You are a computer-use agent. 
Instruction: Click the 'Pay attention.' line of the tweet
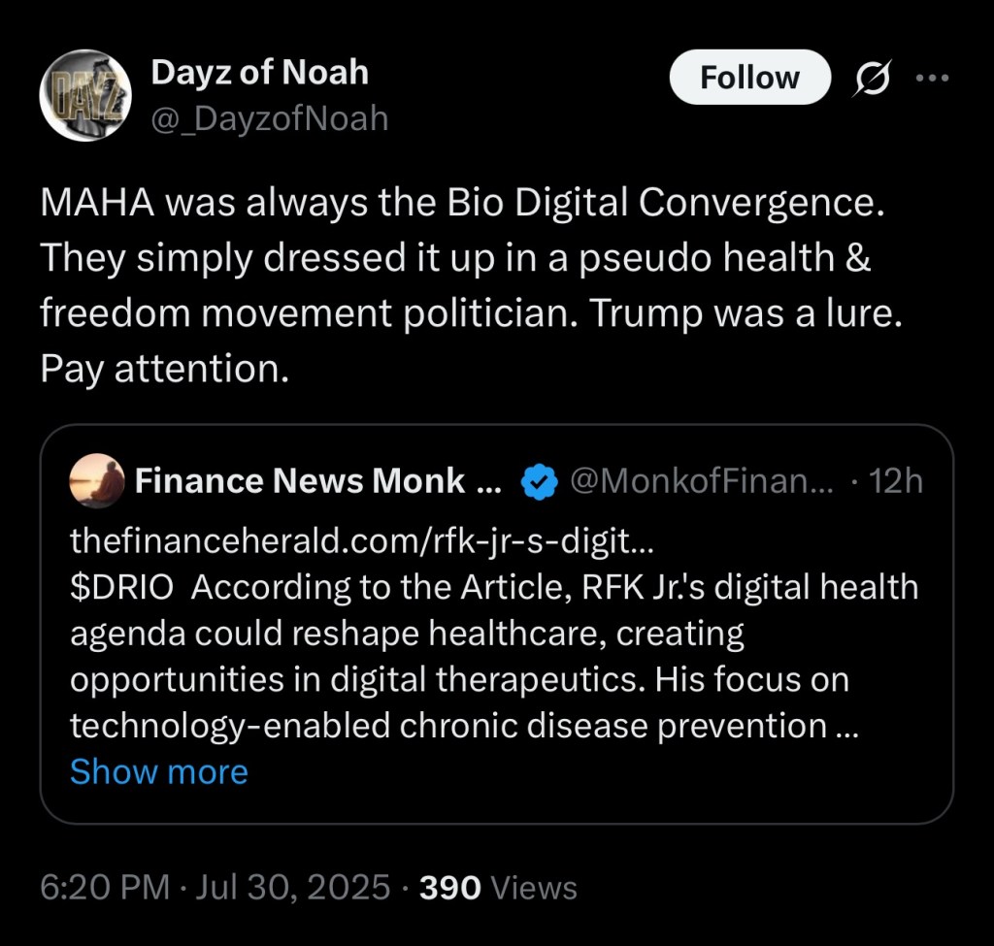click(x=164, y=370)
